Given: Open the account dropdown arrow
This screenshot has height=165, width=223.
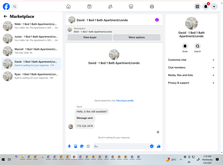Looking at the screenshot, I should click(x=214, y=7).
